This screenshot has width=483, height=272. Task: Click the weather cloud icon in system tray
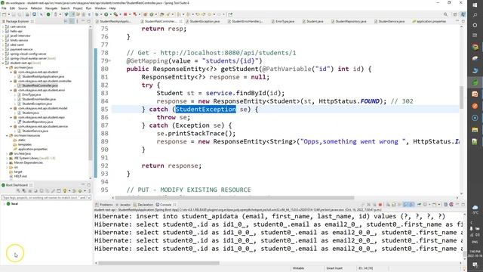pos(475,207)
